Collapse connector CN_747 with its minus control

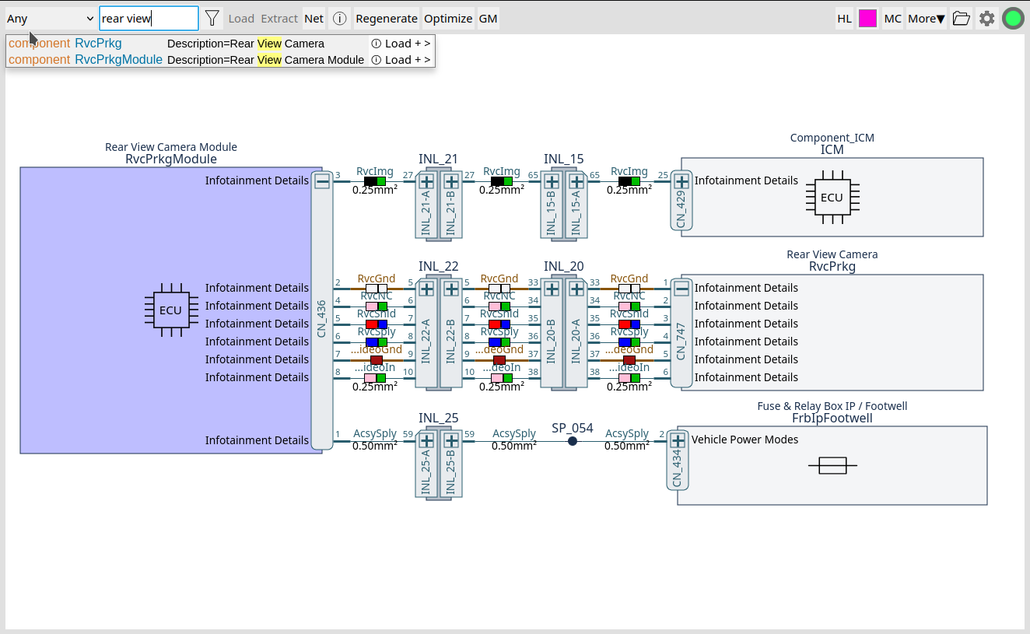coord(681,288)
